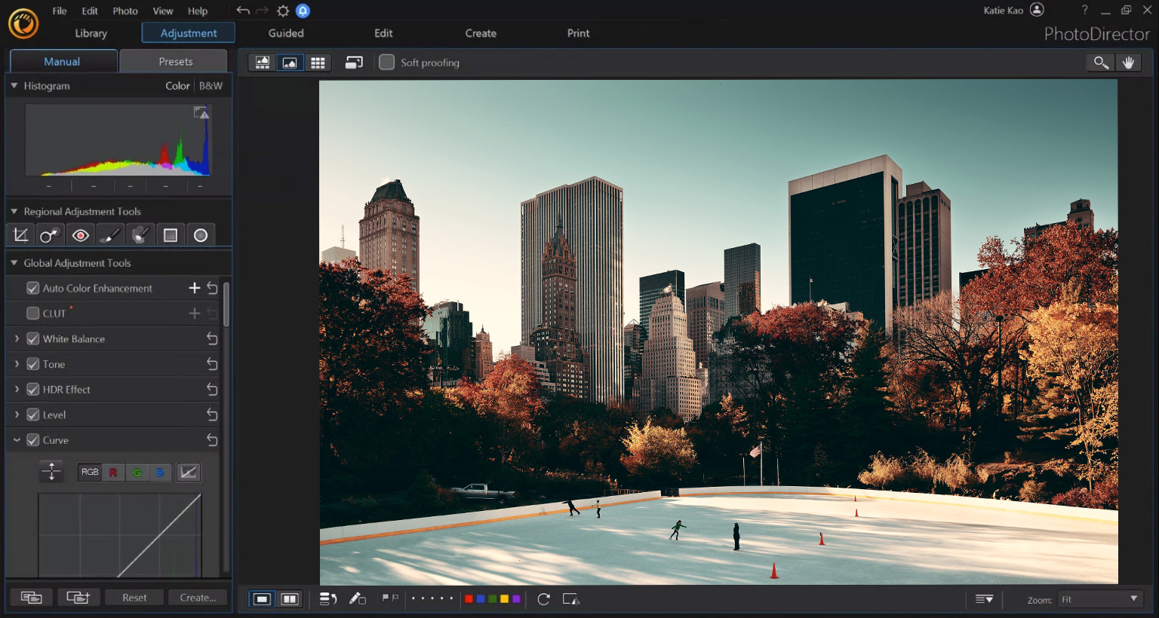Open the Guided module tab
The height and width of the screenshot is (618, 1159).
[286, 33]
